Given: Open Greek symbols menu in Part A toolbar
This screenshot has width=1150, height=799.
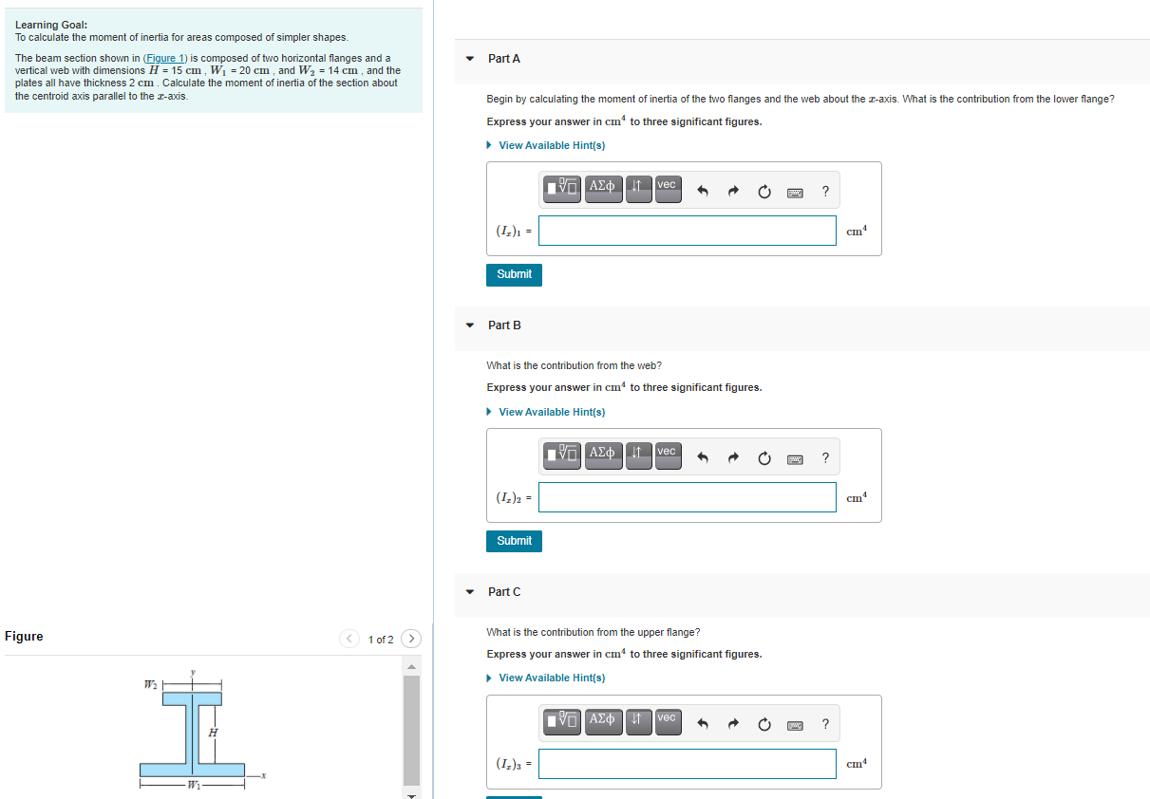Looking at the screenshot, I should pyautogui.click(x=603, y=188).
